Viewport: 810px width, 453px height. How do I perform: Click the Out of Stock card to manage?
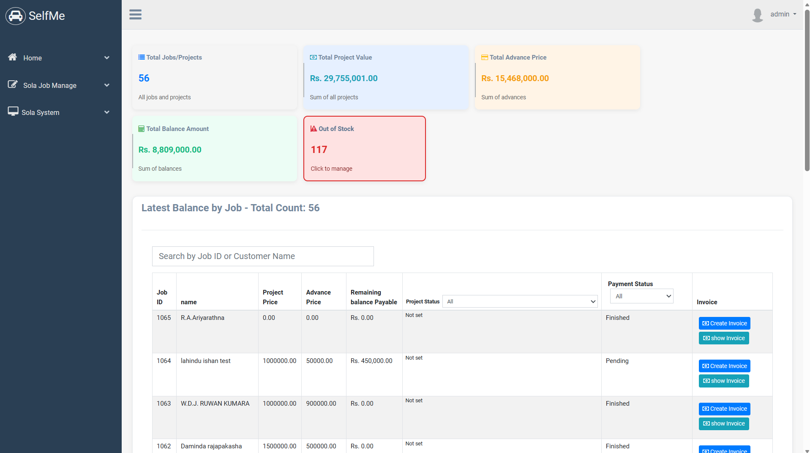pos(364,148)
